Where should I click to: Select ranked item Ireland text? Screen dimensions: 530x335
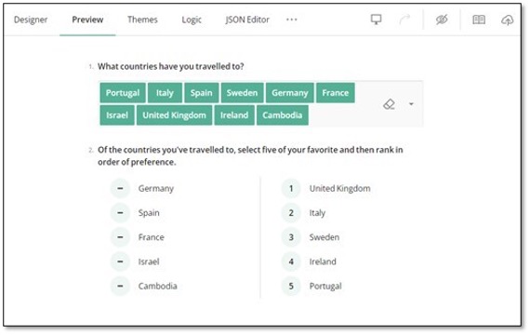(x=323, y=261)
